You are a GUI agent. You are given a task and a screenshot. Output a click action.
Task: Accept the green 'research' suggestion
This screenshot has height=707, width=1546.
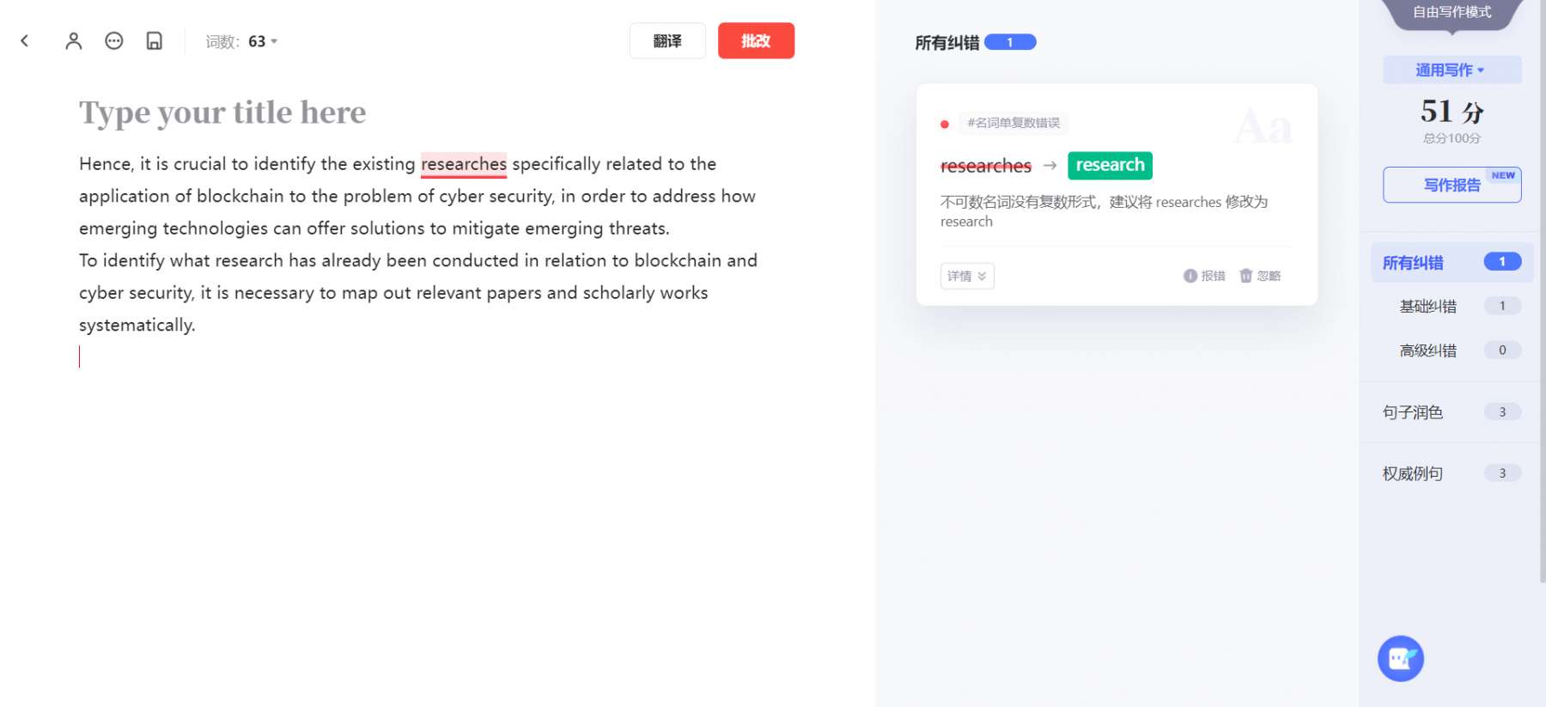pos(1110,165)
